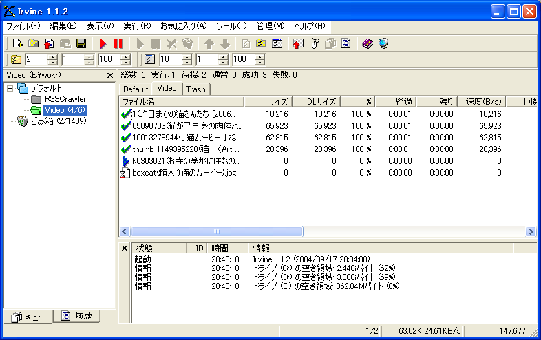Screen dimensions: 541x340
Task: Open option settings window icon in top toolbar
Action: point(277,43)
